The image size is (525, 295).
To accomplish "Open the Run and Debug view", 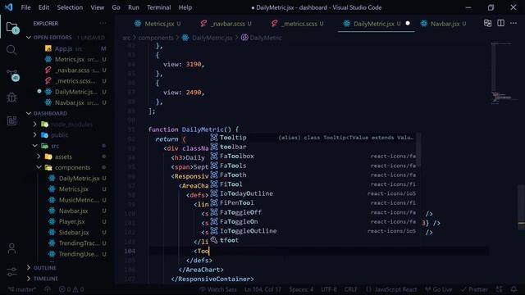I will (11, 98).
